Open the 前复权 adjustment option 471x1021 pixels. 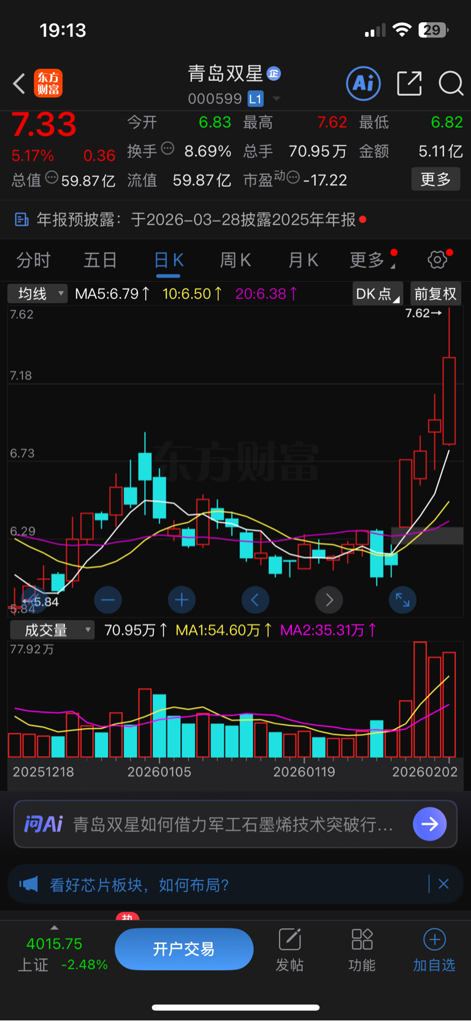[x=435, y=293]
